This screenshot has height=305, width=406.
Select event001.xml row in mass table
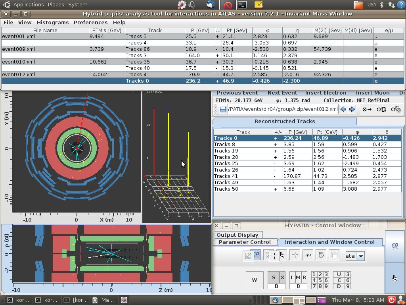click(x=203, y=36)
